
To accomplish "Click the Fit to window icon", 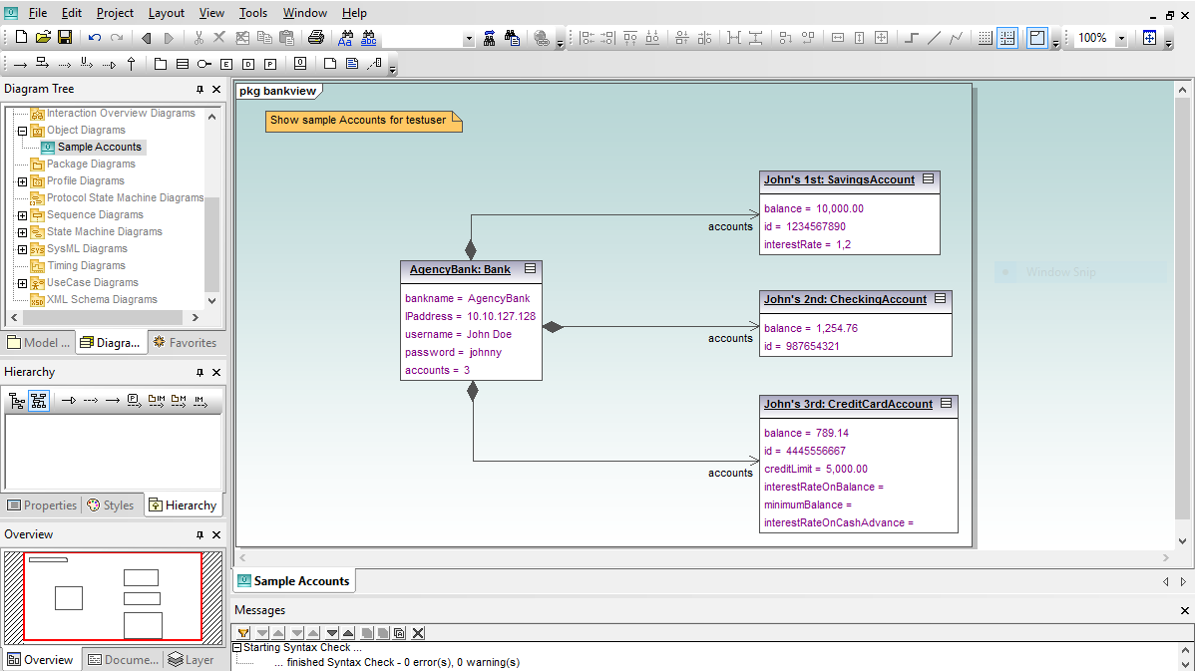I will (x=1149, y=37).
